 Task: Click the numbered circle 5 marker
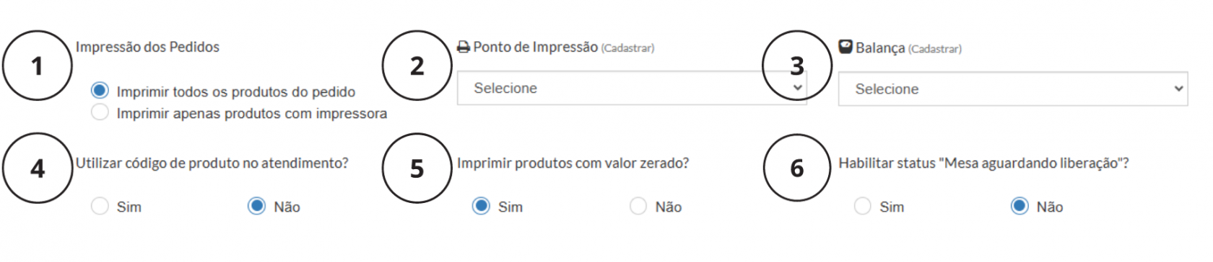tap(417, 168)
